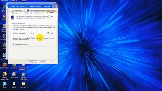
Task: Open Intel Graphics Media Accelerator Driver tab
Action: (41, 10)
